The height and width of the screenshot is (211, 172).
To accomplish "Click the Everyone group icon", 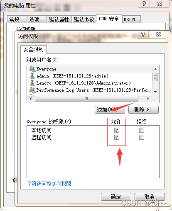I will [x=32, y=69].
